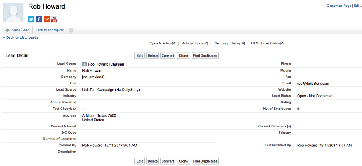Select the Rob Howard page heading
362x166 pixels.
(47, 6)
